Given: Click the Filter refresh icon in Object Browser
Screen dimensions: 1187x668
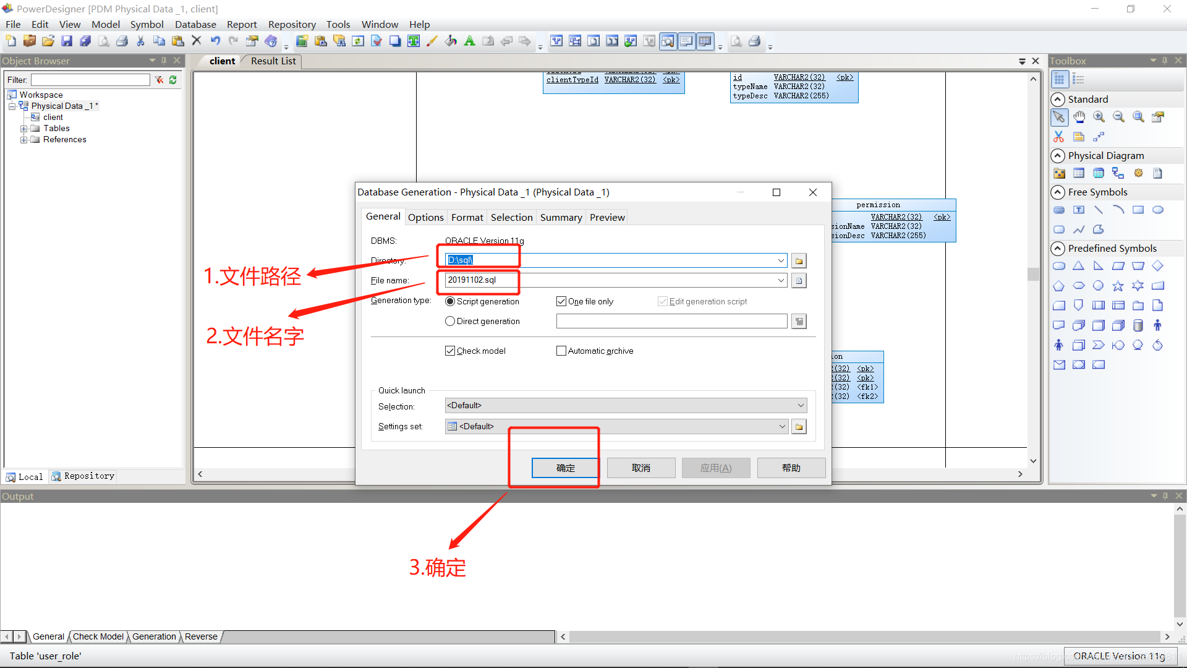Looking at the screenshot, I should coord(173,80).
